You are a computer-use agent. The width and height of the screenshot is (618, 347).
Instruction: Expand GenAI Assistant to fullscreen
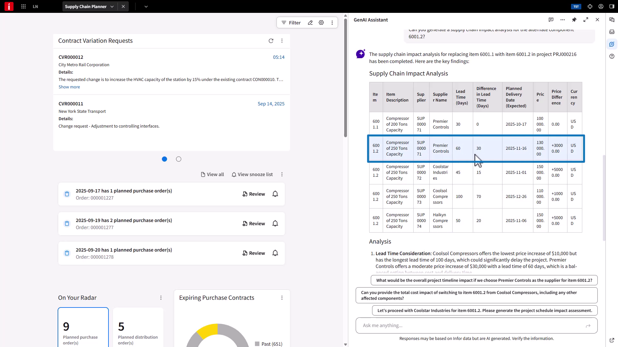pyautogui.click(x=585, y=20)
